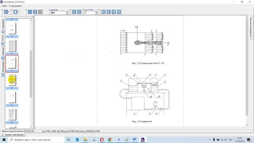This screenshot has width=254, height=143.
Task: Open Task View from taskbar
Action: 69,139
